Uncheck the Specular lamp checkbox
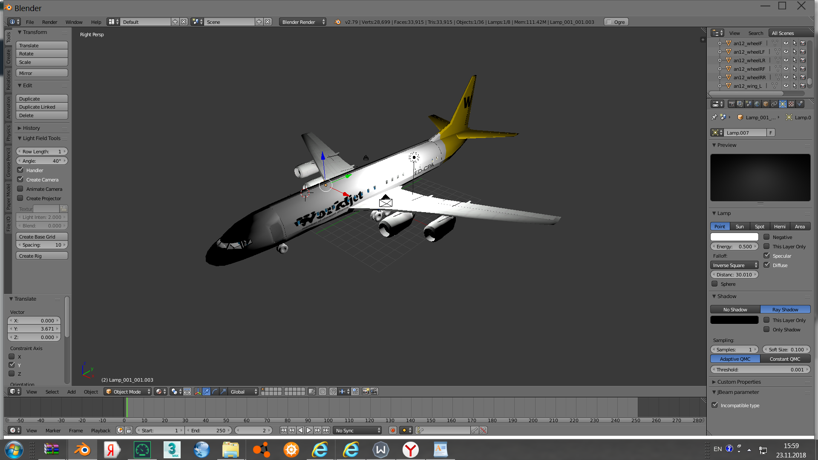Viewport: 818px width, 460px height. pos(766,256)
